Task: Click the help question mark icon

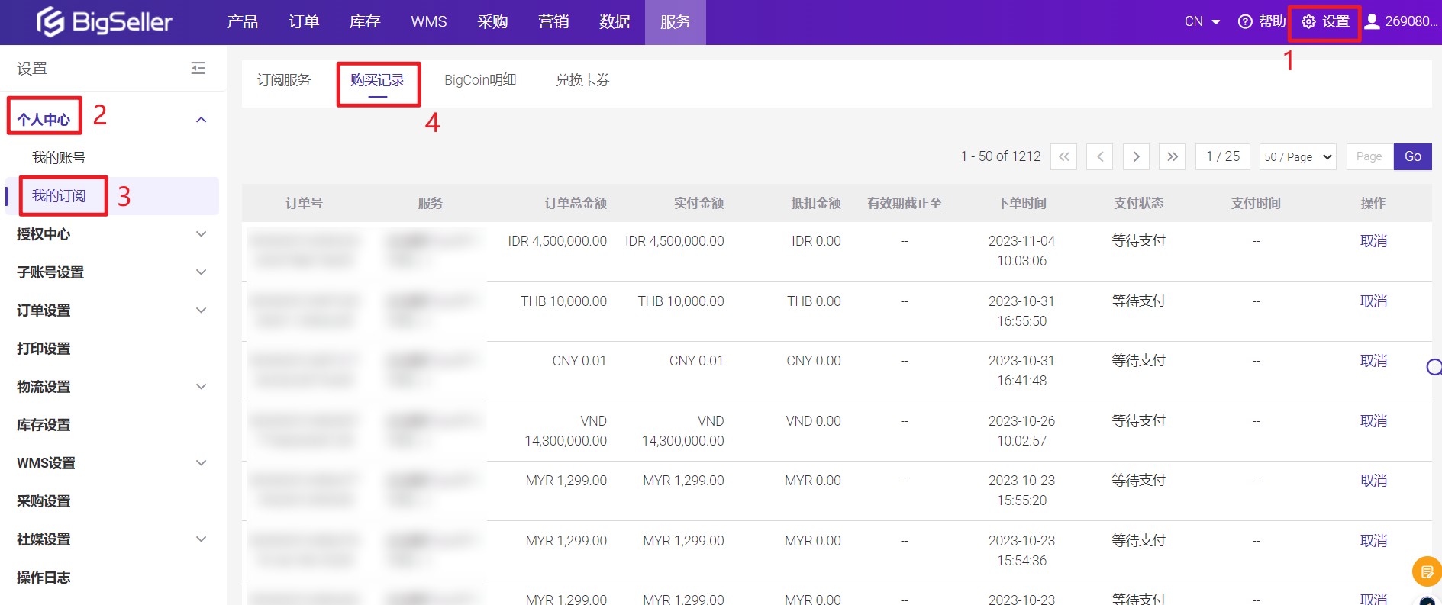Action: pos(1245,21)
